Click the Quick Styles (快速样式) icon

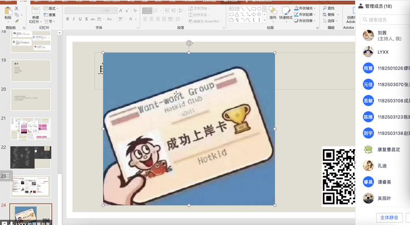pos(286,12)
